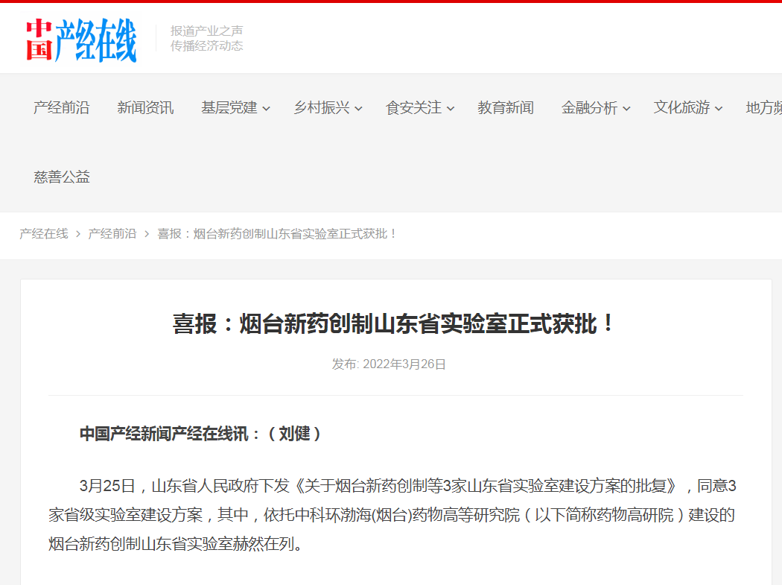Click the 产经前沿 breadcrumb link

[x=112, y=234]
